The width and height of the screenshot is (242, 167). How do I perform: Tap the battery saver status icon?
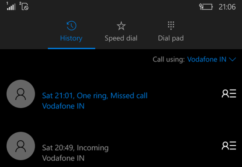click(206, 7)
